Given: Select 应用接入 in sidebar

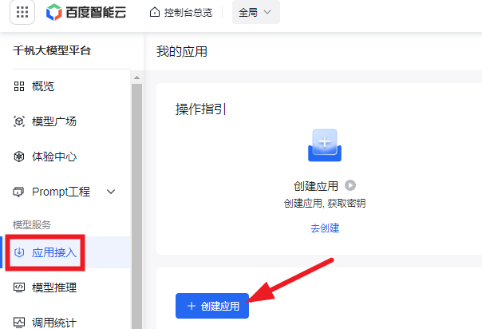Looking at the screenshot, I should tap(54, 252).
